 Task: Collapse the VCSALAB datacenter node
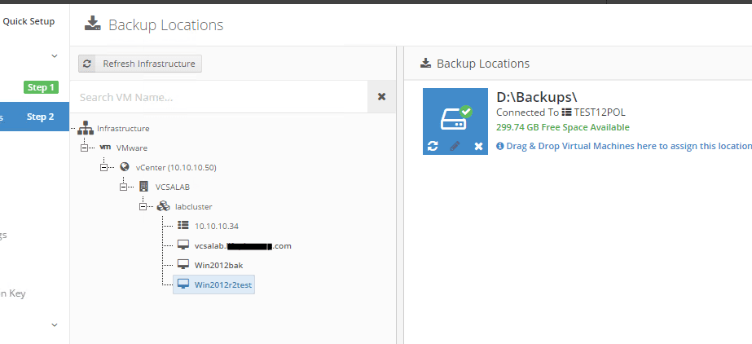pos(123,187)
